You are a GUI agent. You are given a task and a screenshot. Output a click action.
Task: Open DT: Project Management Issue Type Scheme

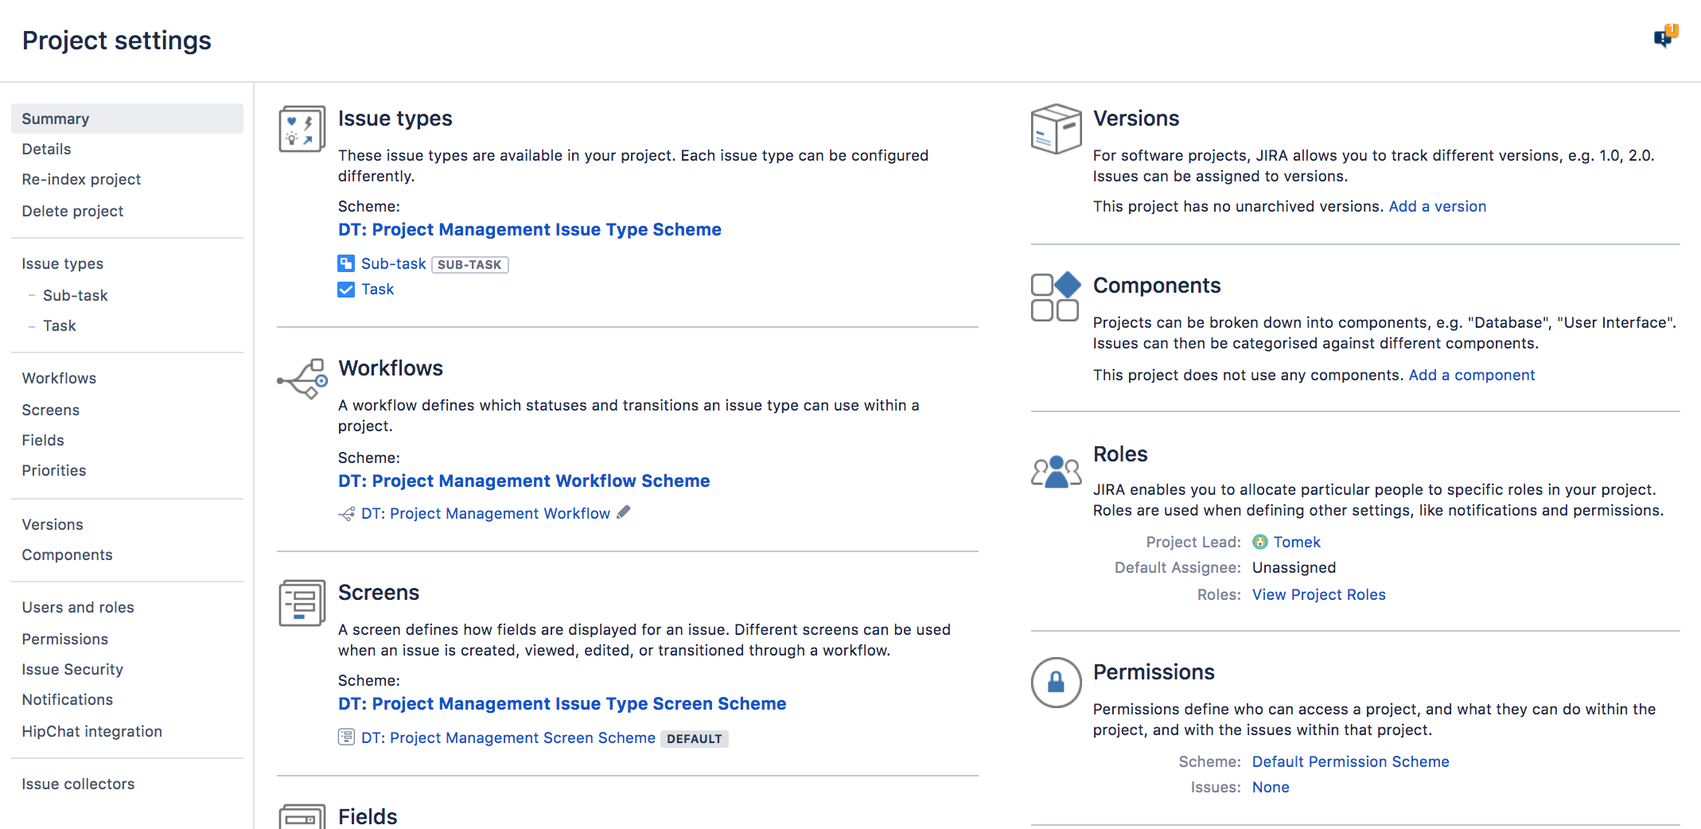pos(530,230)
